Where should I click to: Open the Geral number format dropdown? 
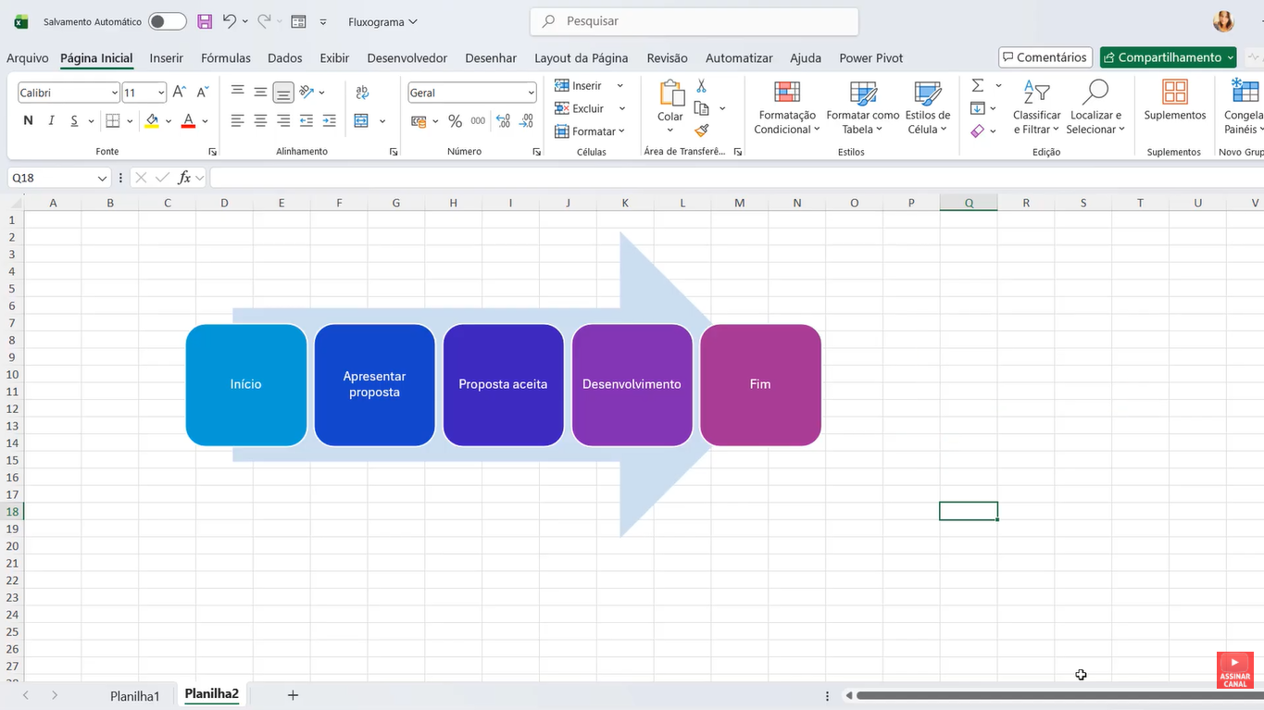point(531,93)
